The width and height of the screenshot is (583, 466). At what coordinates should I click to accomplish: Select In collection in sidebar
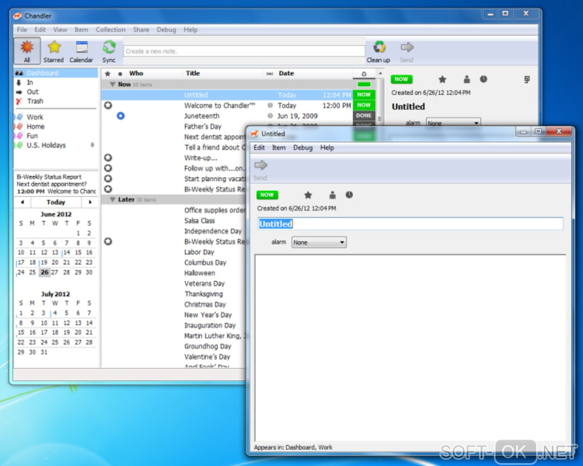click(x=56, y=82)
